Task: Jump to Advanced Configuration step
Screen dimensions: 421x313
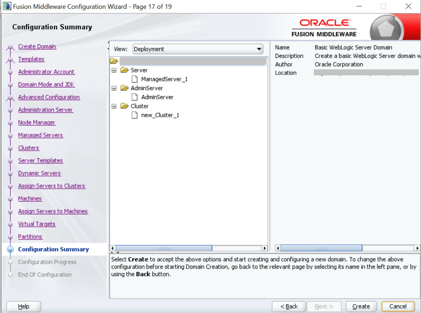Action: [49, 97]
